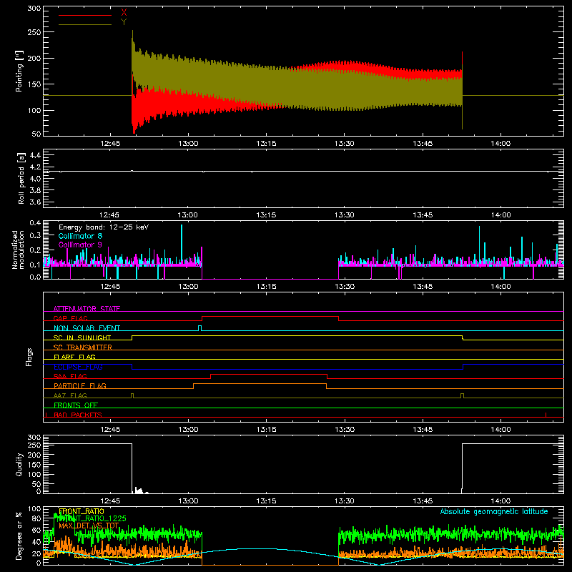Screen dimensions: 572x572
Task: Click 13:45 tick under Quality plot
Action: coord(423,501)
